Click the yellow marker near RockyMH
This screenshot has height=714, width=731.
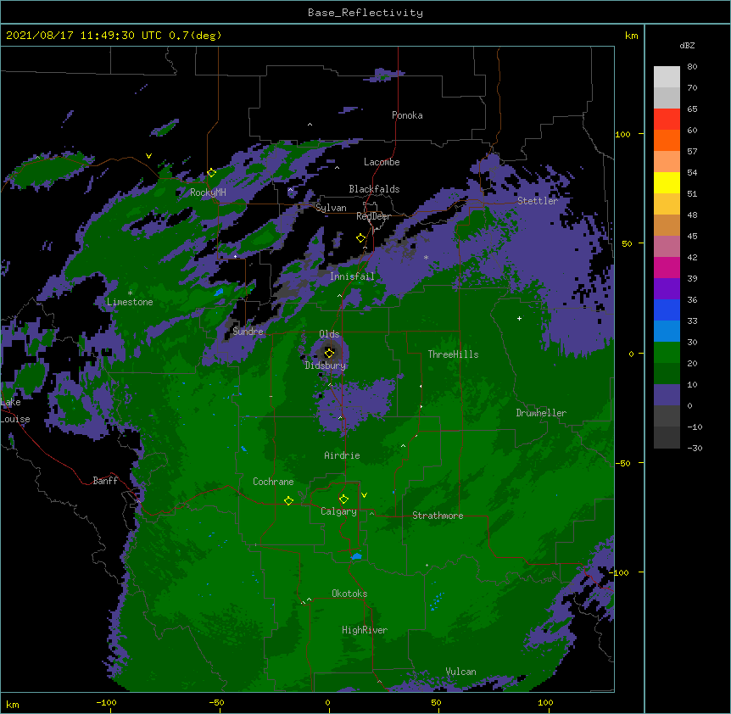point(211,173)
